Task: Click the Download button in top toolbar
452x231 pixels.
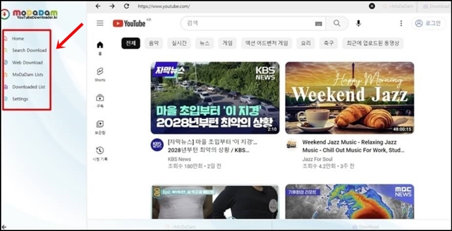Action: 436,6
